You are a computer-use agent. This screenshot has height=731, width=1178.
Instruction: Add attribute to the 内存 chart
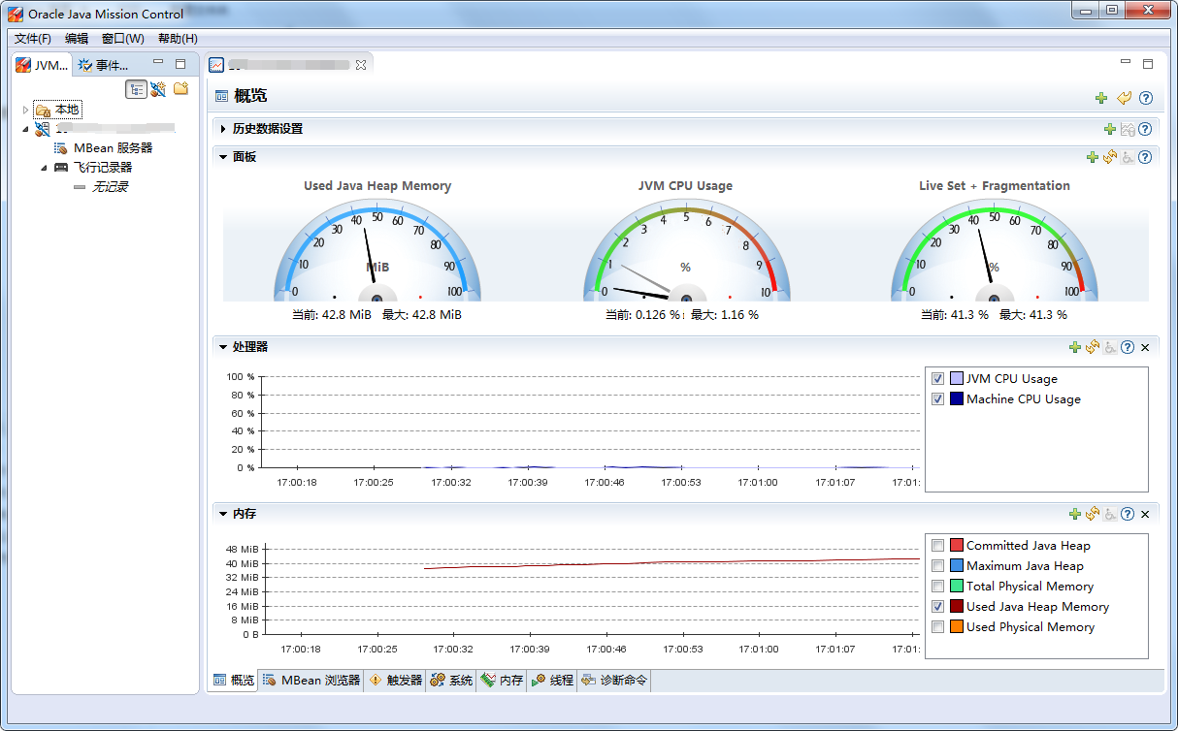[1075, 514]
